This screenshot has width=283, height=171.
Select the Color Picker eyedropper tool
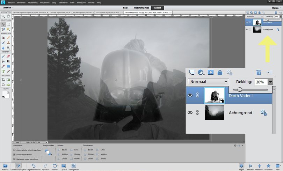coord(3,66)
